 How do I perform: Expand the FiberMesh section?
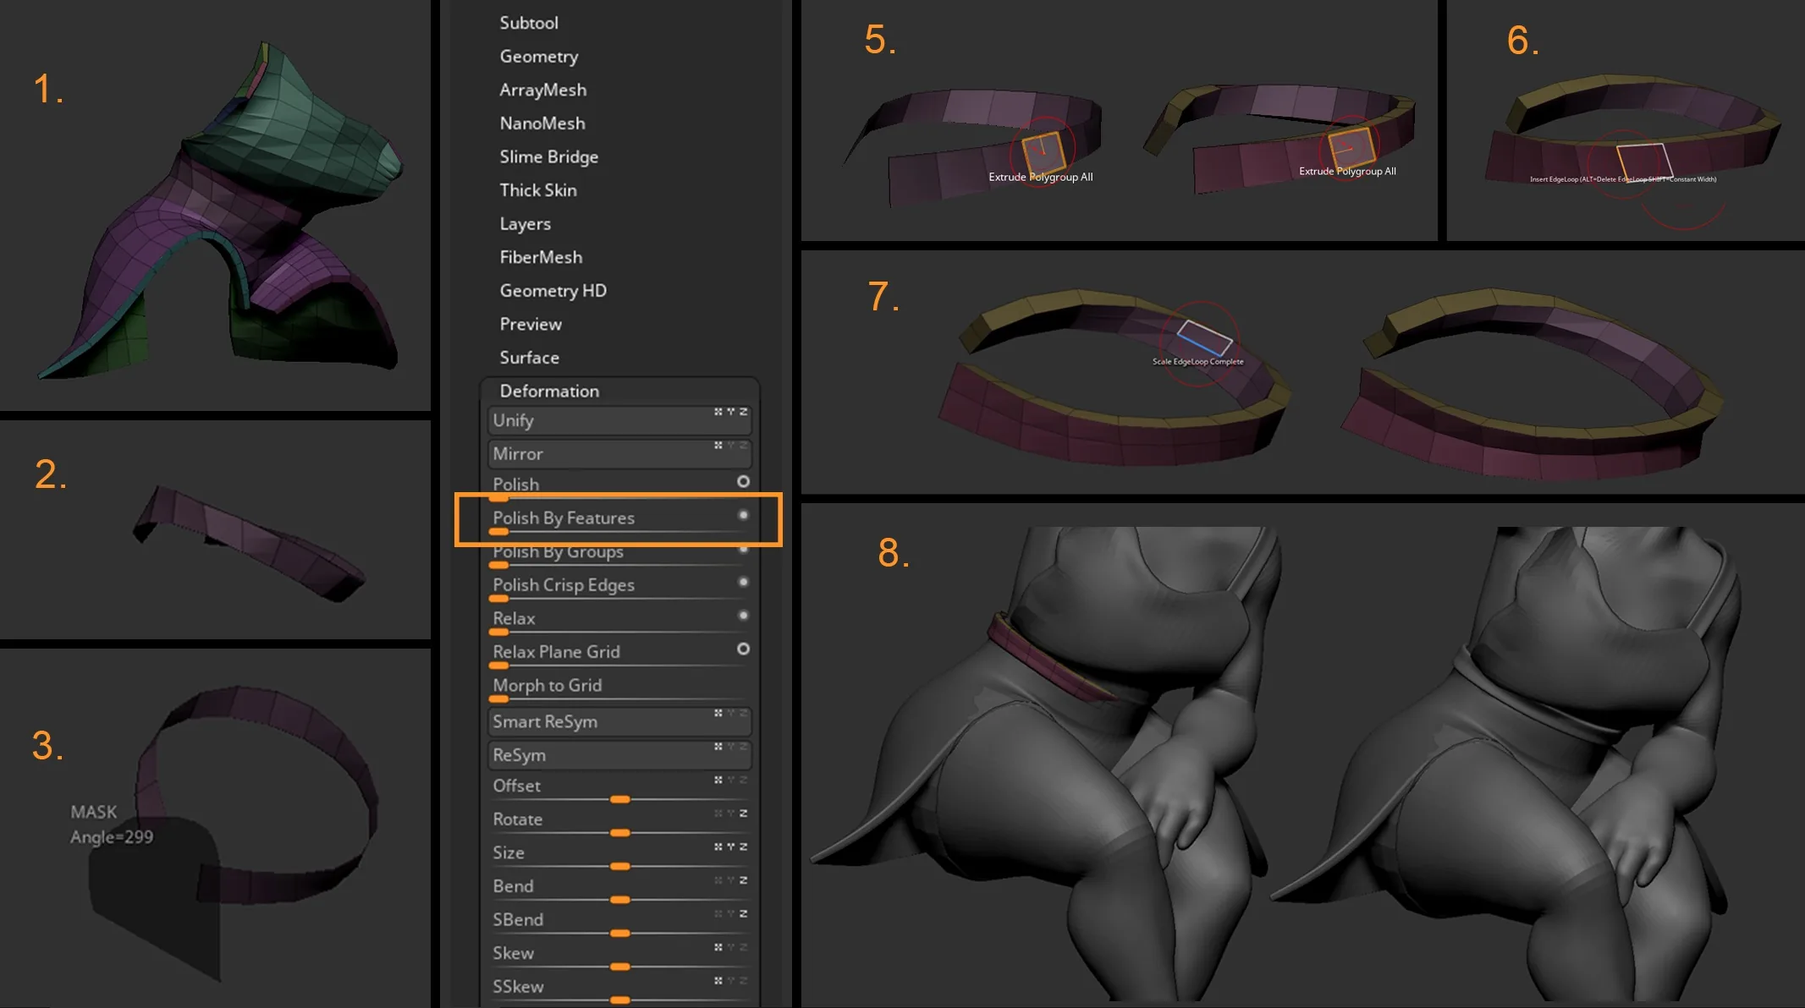tap(541, 257)
